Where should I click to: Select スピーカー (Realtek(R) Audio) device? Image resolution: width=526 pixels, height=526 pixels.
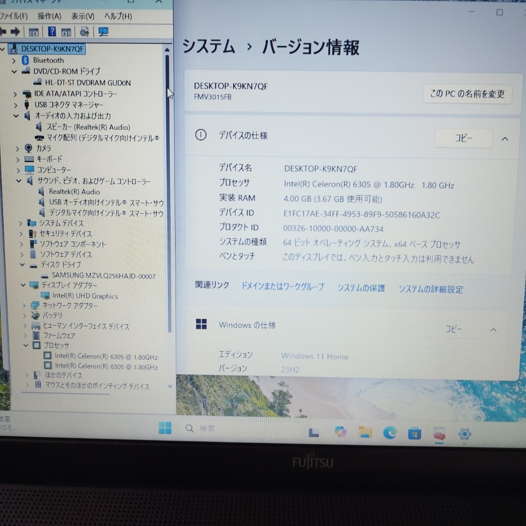(88, 127)
